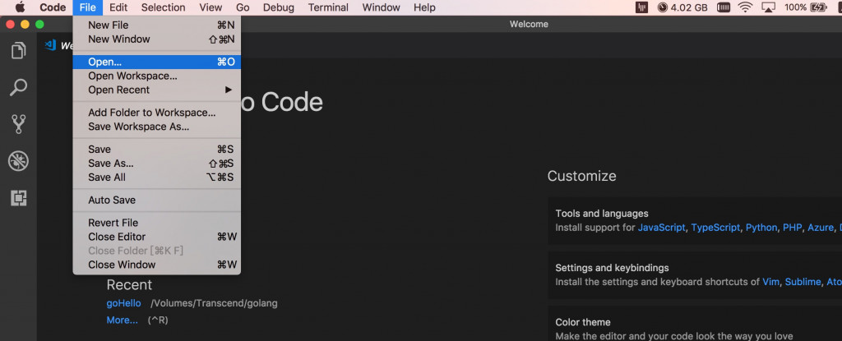
Task: Choose Save Workspace As...
Action: tap(157, 127)
